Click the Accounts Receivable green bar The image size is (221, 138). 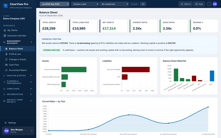coord(74,70)
